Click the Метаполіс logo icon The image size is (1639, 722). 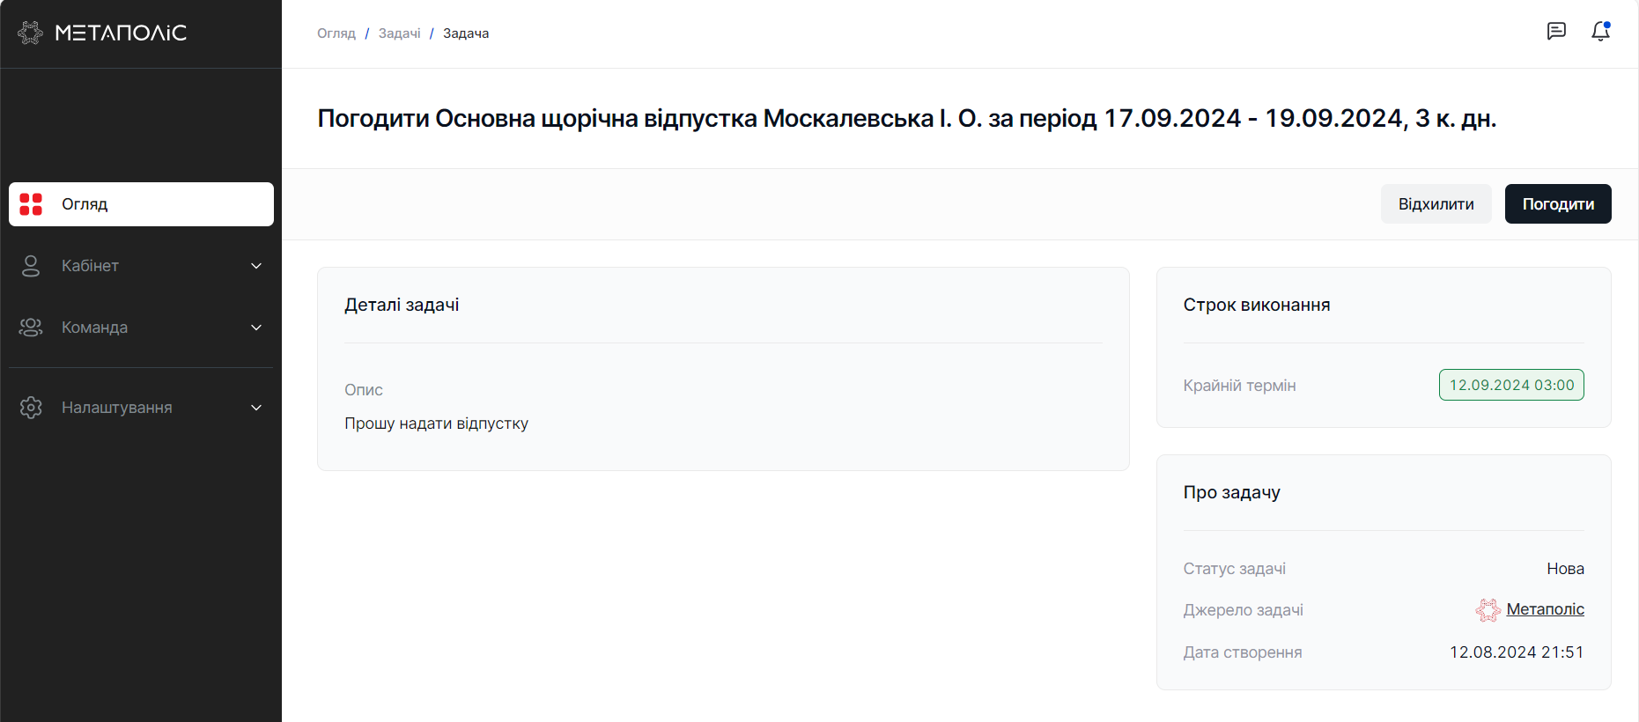click(30, 33)
